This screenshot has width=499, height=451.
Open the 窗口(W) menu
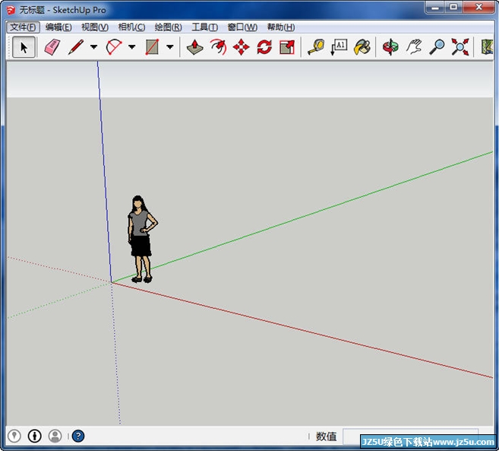tap(242, 27)
